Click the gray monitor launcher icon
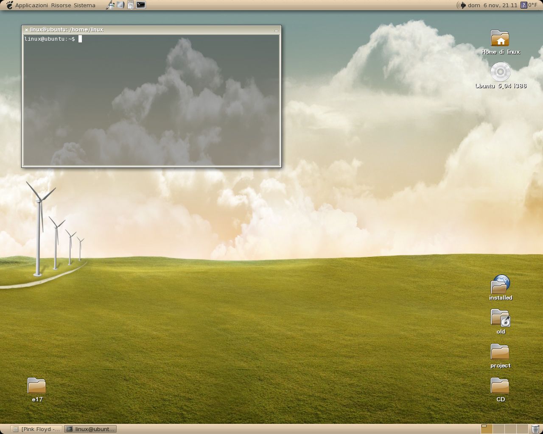 coord(120,5)
